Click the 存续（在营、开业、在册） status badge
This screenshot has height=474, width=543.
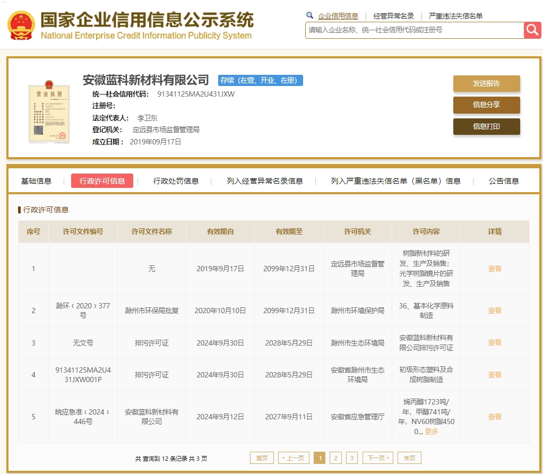pyautogui.click(x=261, y=80)
